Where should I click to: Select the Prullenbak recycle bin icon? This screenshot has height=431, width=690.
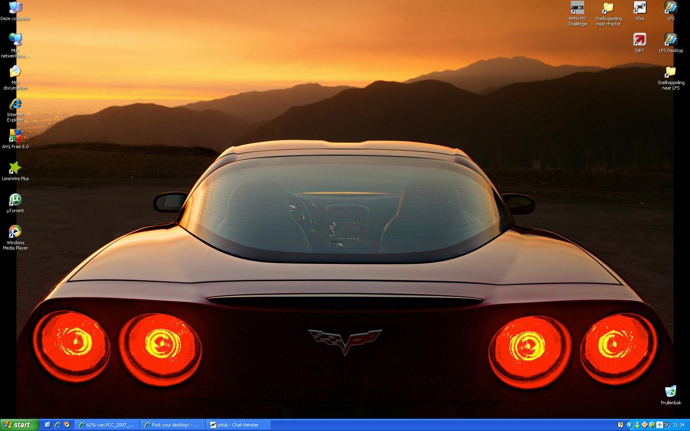671,395
